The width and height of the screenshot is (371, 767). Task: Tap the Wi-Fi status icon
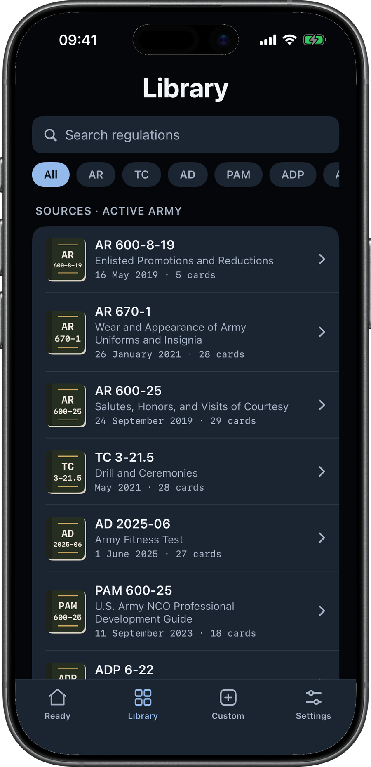click(290, 40)
